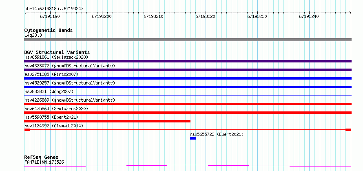Open the RefSeq Genes track title
The image size is (363, 171).
pyautogui.click(x=42, y=158)
